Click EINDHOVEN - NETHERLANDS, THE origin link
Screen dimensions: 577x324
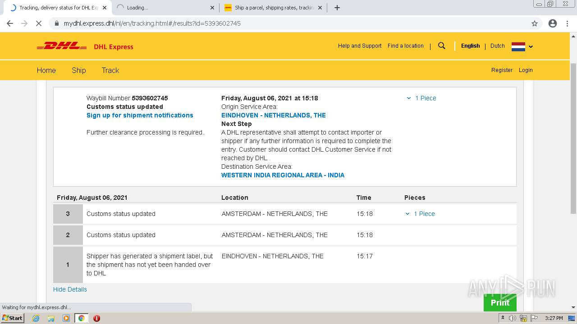[x=274, y=115]
